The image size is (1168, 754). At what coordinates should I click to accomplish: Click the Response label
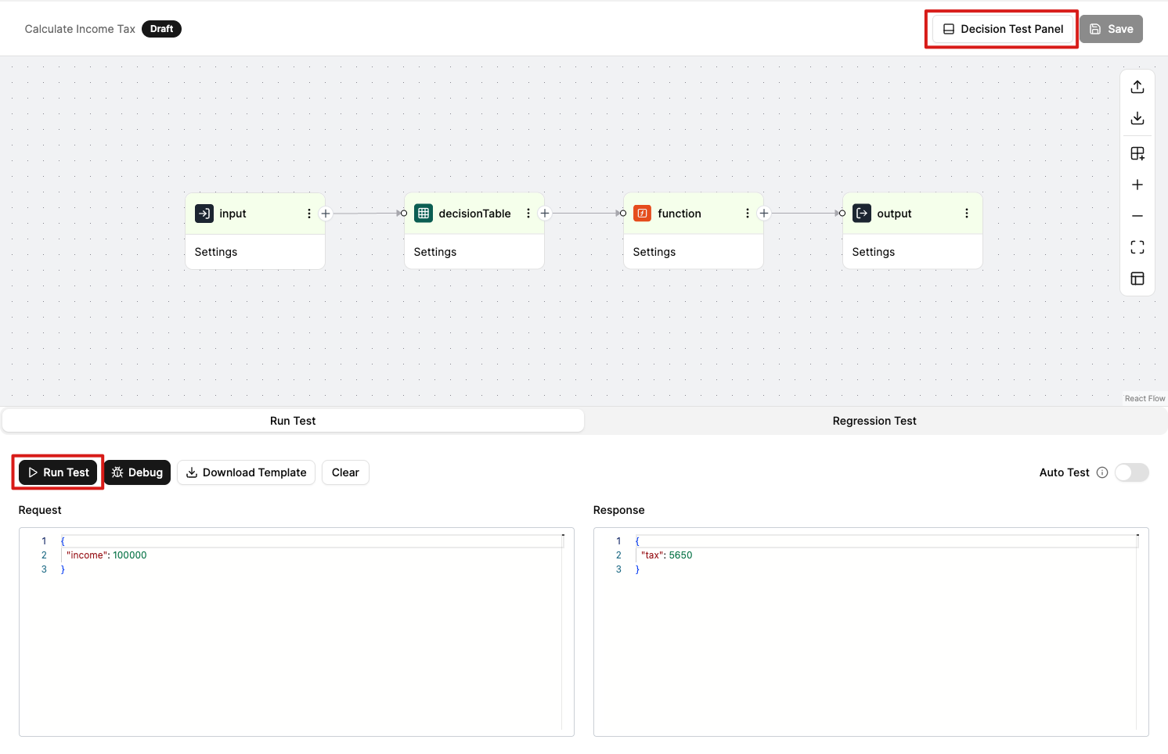(x=619, y=510)
